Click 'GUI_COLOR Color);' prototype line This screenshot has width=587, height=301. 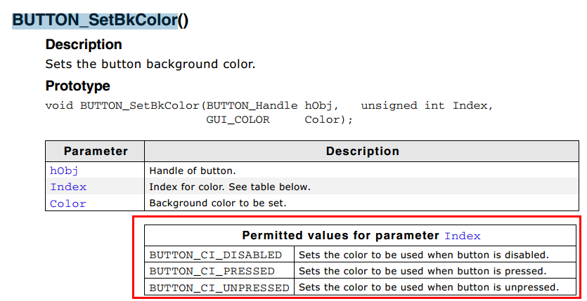click(x=279, y=120)
